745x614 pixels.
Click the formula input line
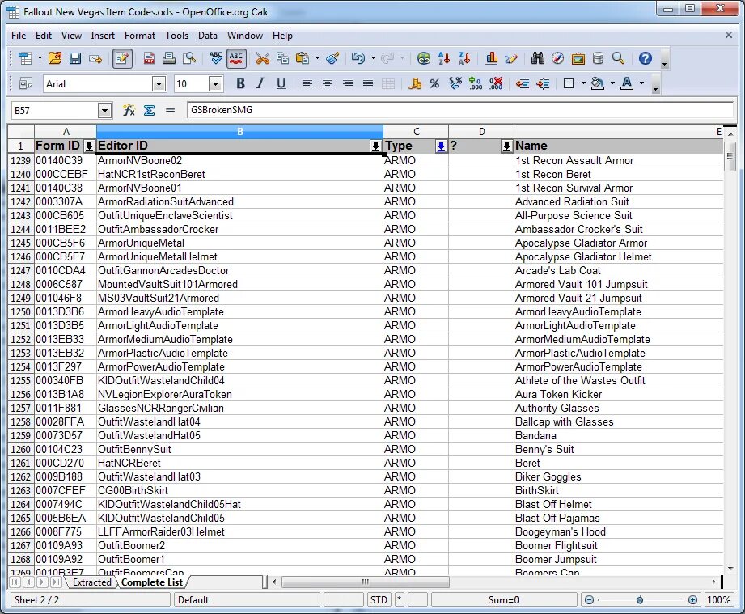tap(460, 110)
